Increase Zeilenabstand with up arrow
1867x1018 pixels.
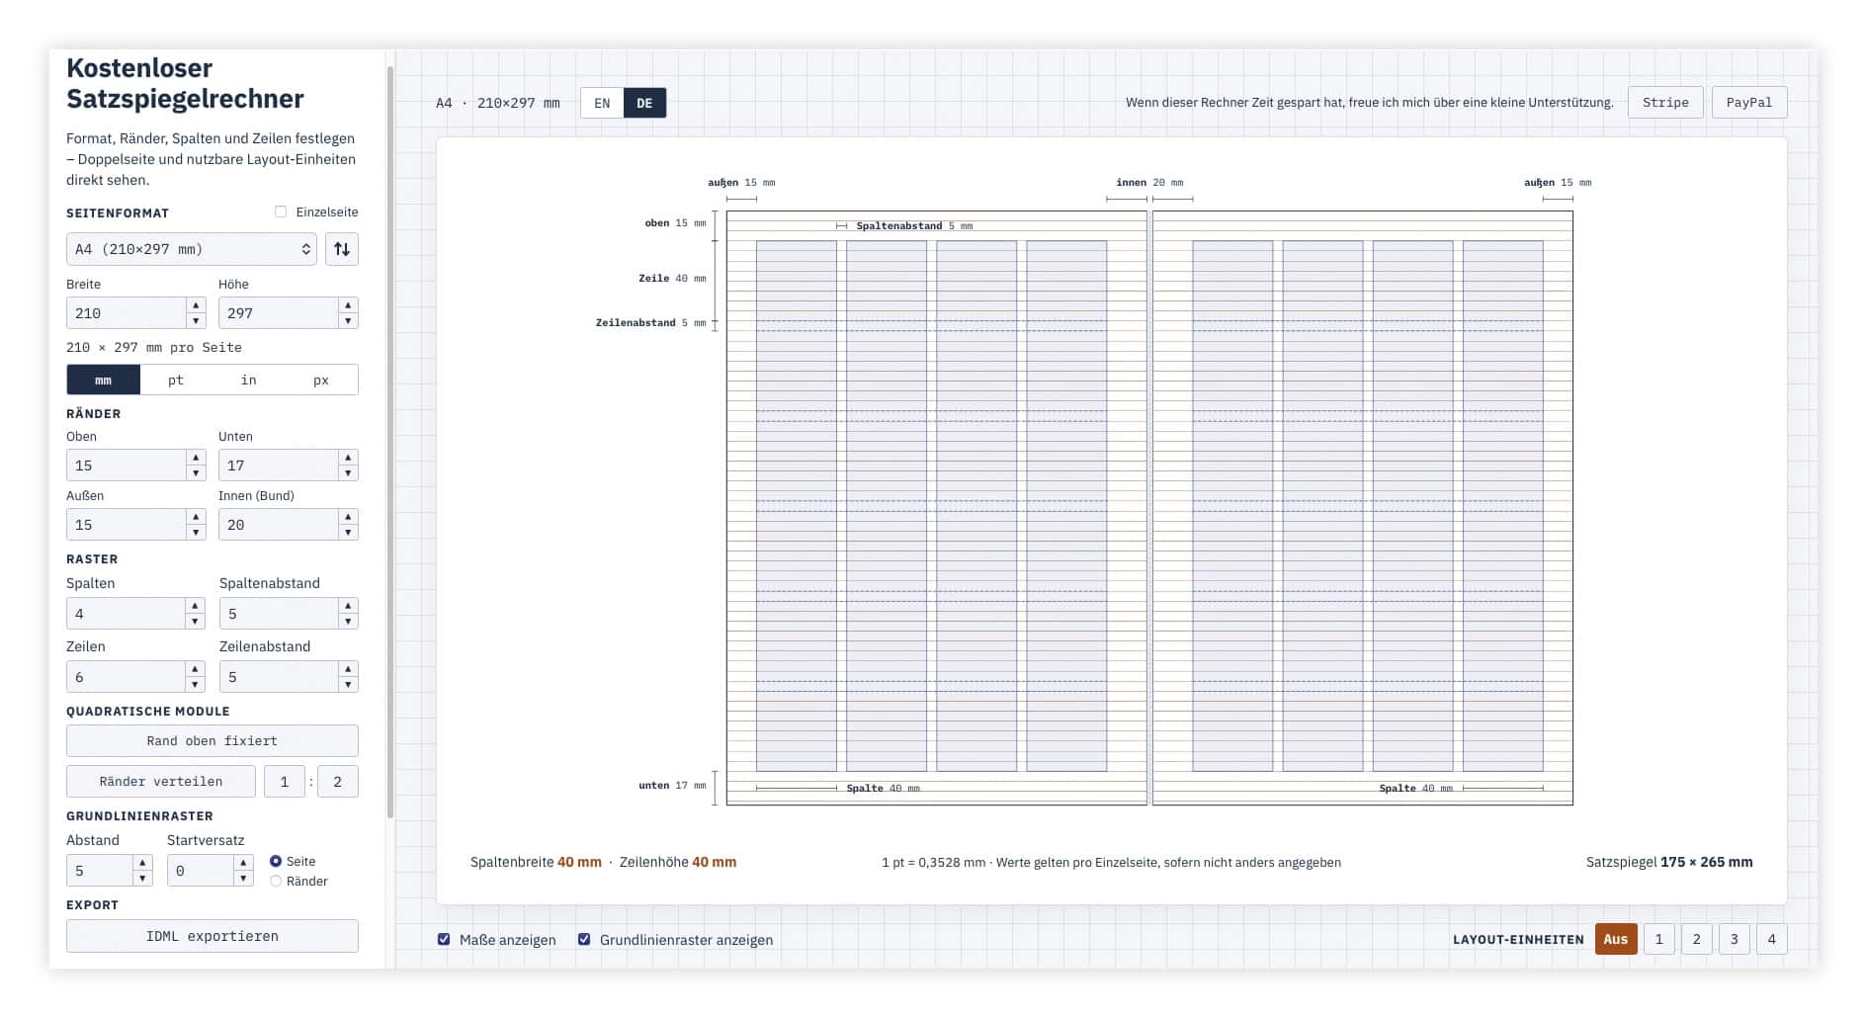pos(348,669)
